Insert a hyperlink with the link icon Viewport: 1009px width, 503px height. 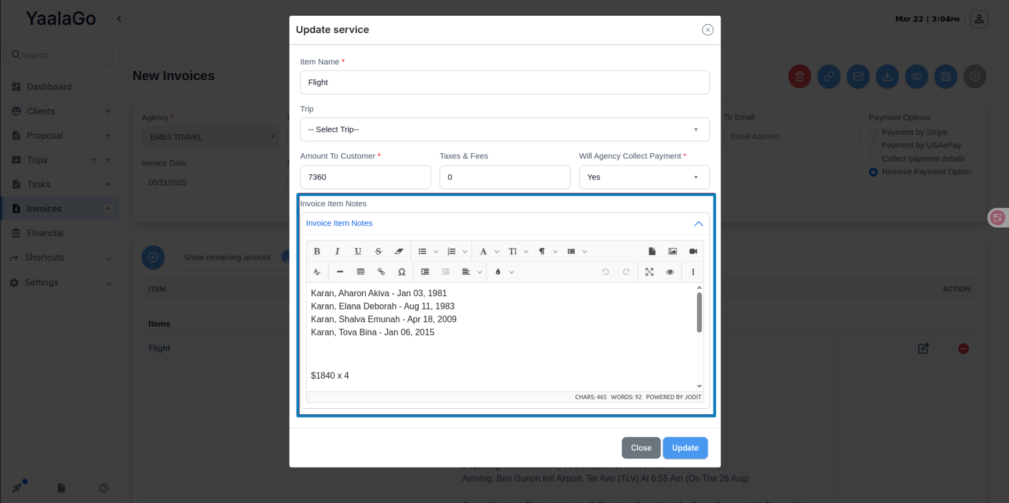381,272
